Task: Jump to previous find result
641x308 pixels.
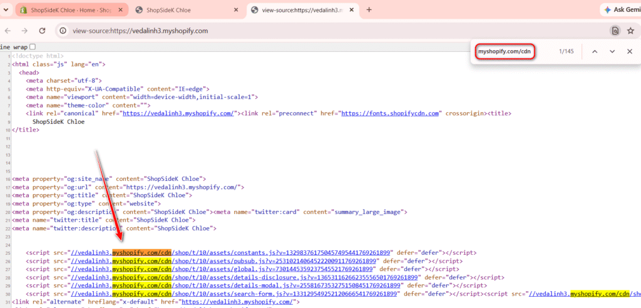Action: pos(595,51)
